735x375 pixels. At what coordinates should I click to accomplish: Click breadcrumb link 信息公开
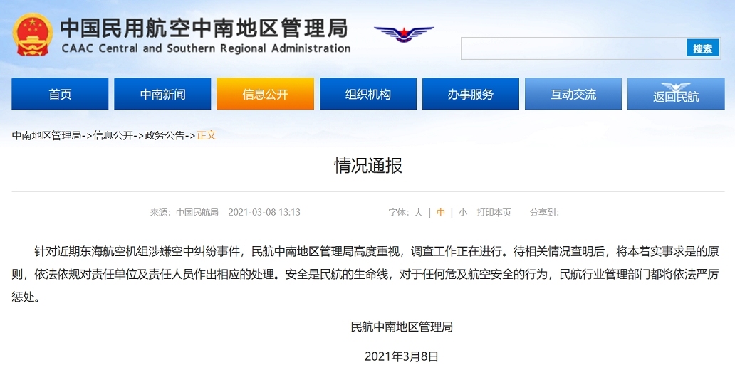click(113, 135)
